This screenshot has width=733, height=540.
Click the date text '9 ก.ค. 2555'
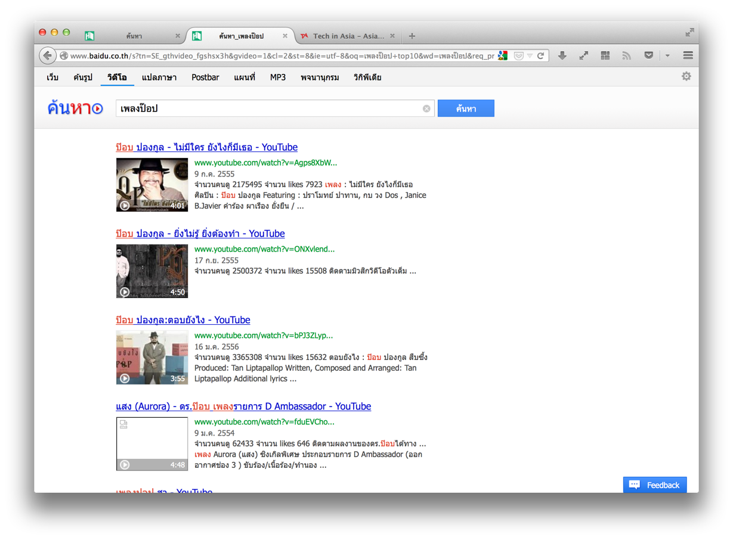click(x=214, y=174)
